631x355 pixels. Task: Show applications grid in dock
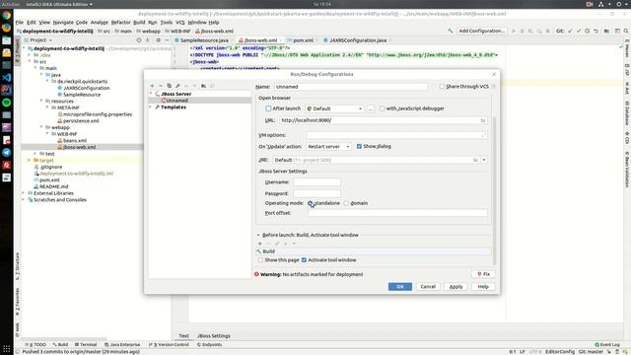pos(7,348)
